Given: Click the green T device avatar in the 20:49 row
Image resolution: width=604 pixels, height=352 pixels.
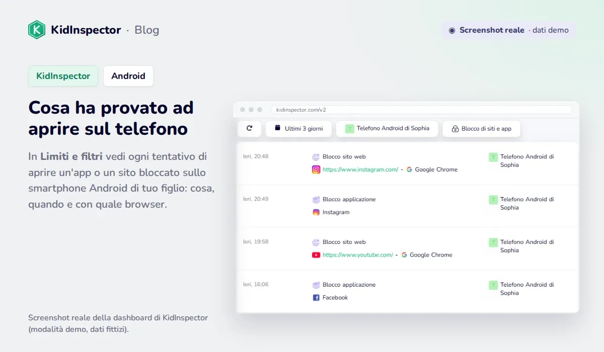Looking at the screenshot, I should pos(493,200).
